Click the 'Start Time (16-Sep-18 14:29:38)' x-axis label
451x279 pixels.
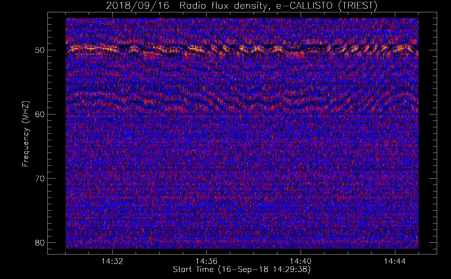pyautogui.click(x=242, y=270)
